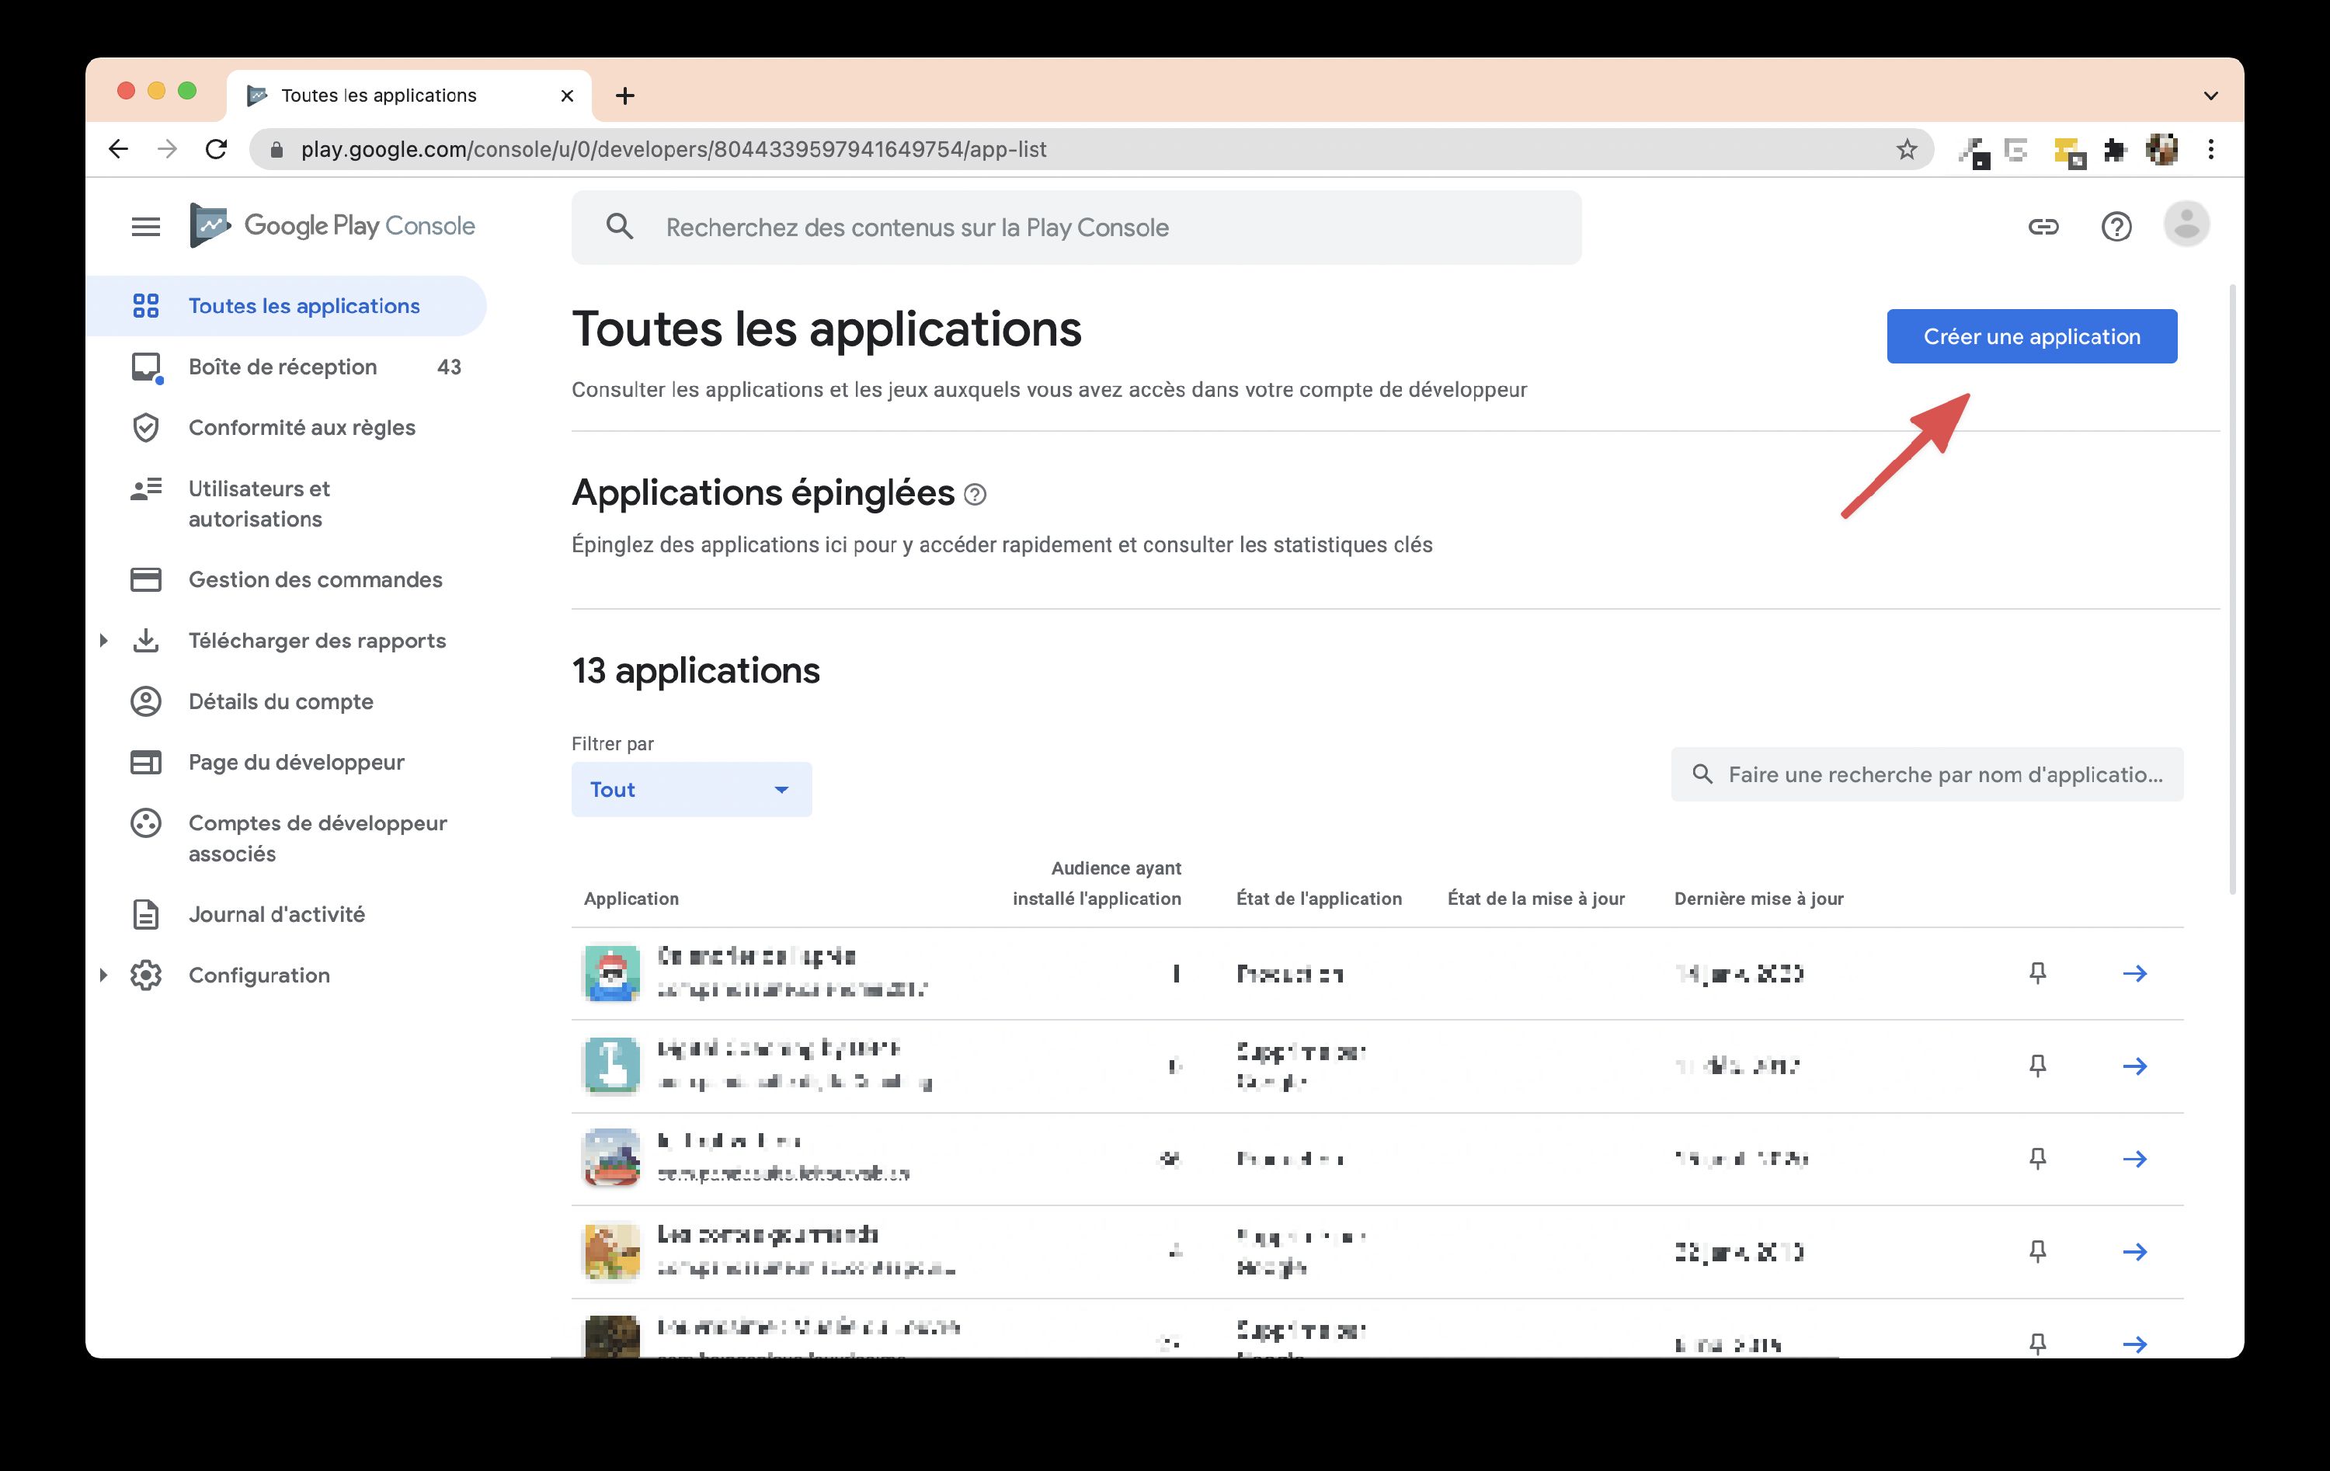
Task: Open the hamburger navigation menu
Action: pos(146,225)
